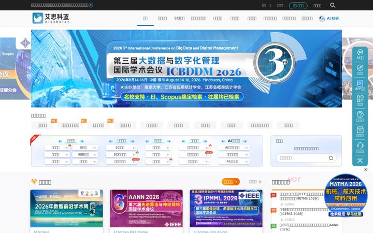Click the EI Scopus IEEE Xplore tag under IPMML card
The width and height of the screenshot is (373, 233).
coord(210,231)
